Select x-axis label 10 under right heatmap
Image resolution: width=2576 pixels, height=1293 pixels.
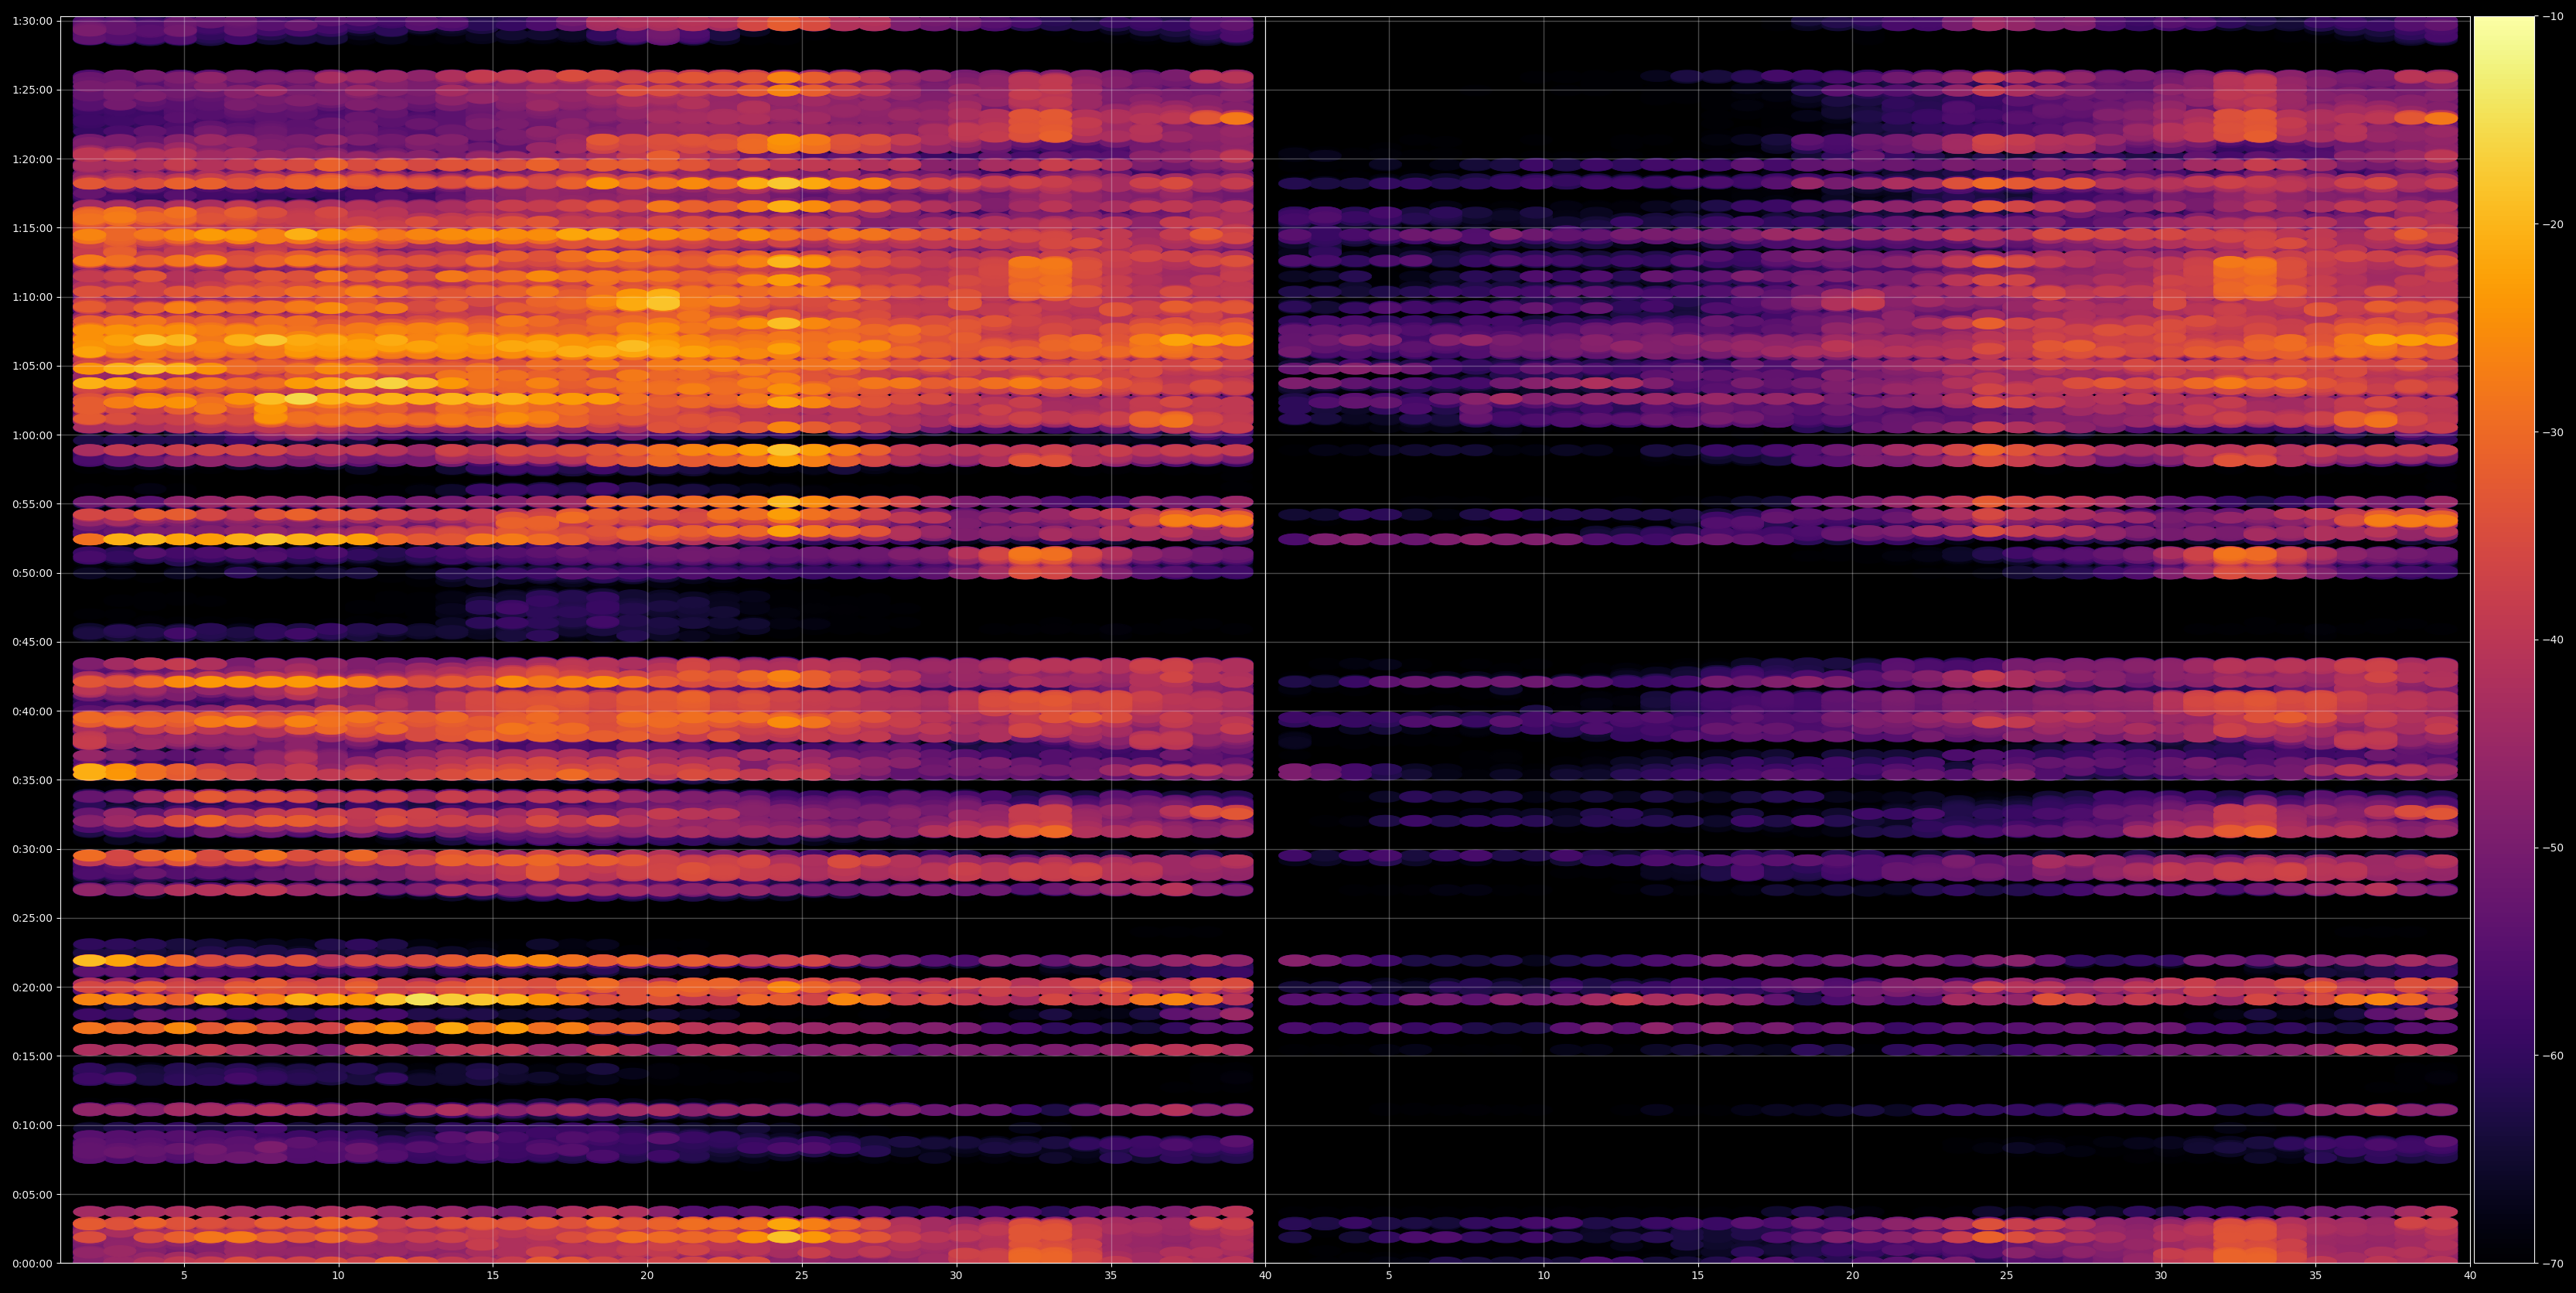click(1543, 1276)
